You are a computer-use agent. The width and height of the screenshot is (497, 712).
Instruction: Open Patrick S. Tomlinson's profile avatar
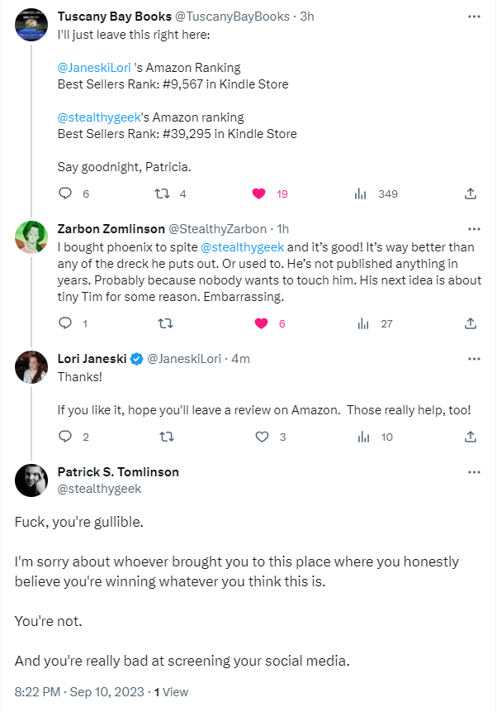coord(31,480)
